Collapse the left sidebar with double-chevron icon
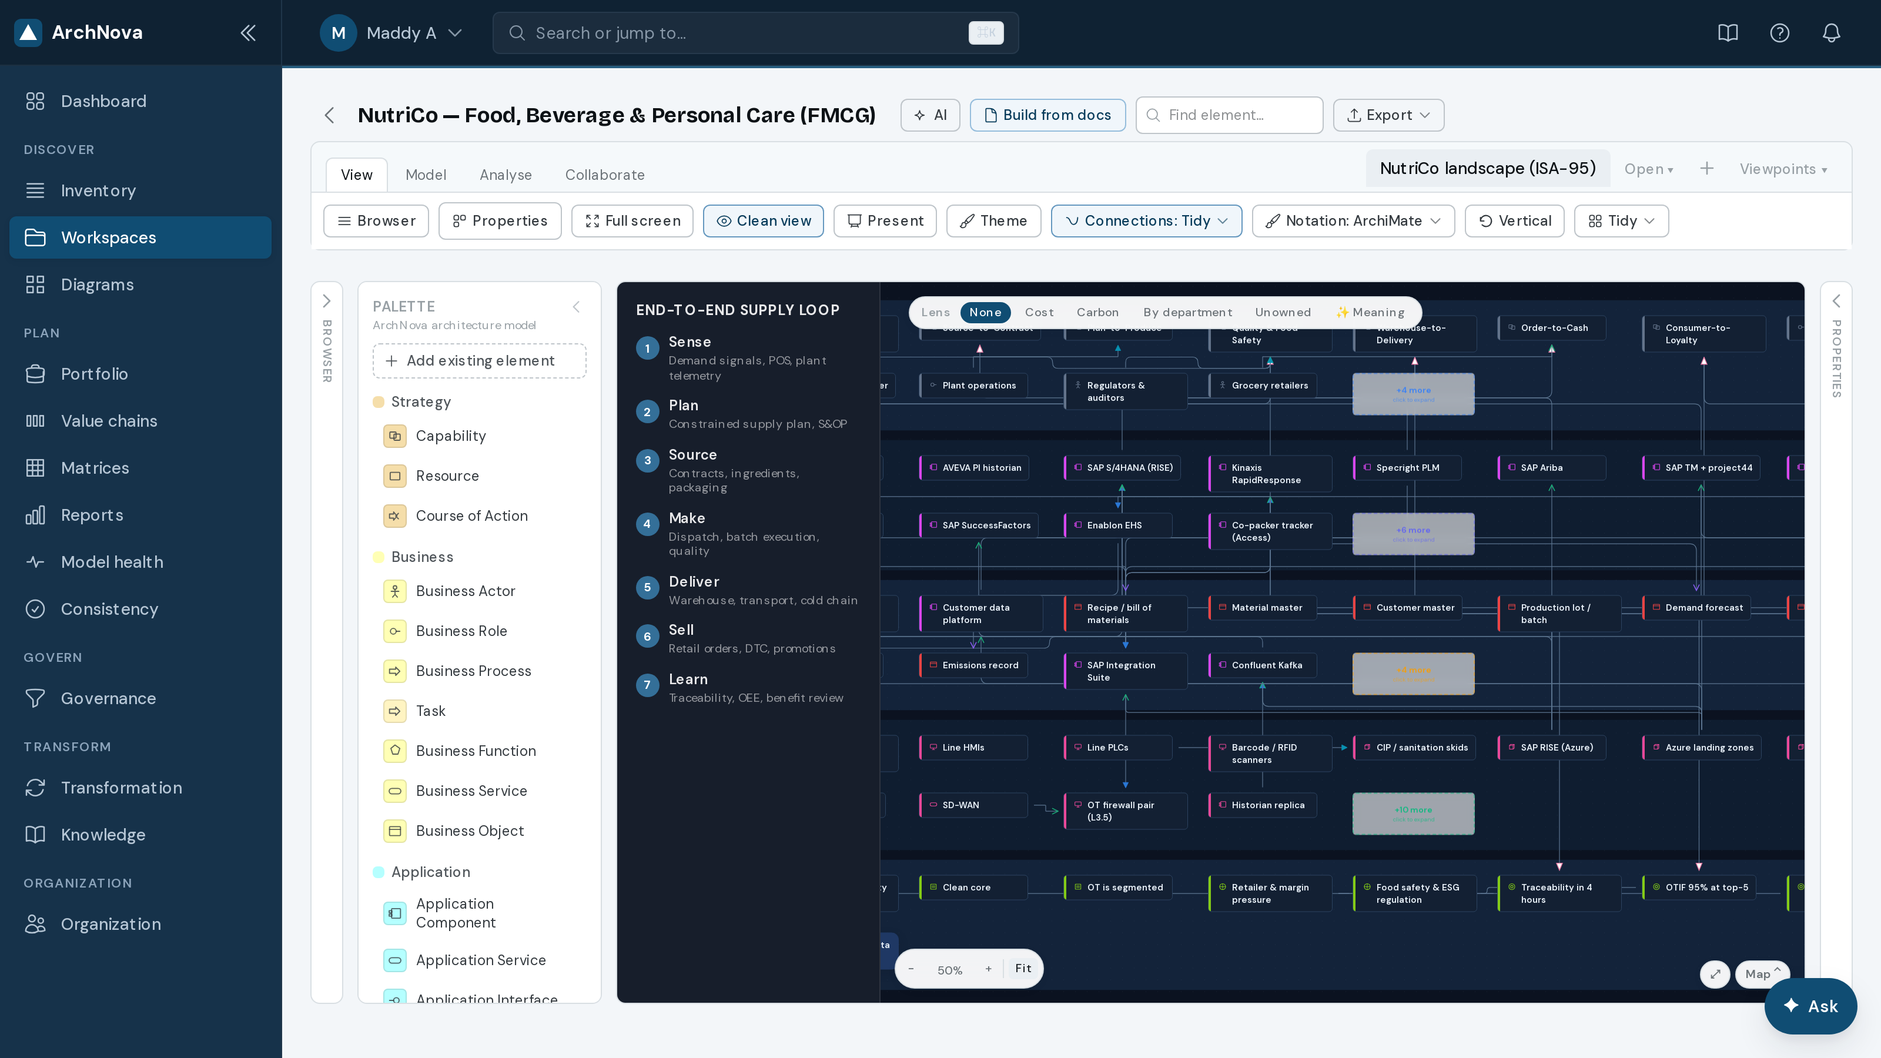The height and width of the screenshot is (1058, 1881). tap(248, 33)
